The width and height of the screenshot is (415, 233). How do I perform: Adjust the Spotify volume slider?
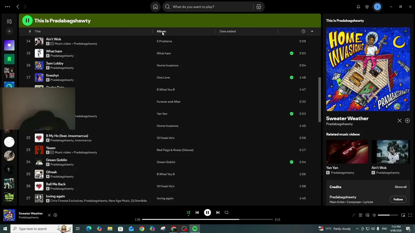pyautogui.click(x=388, y=215)
